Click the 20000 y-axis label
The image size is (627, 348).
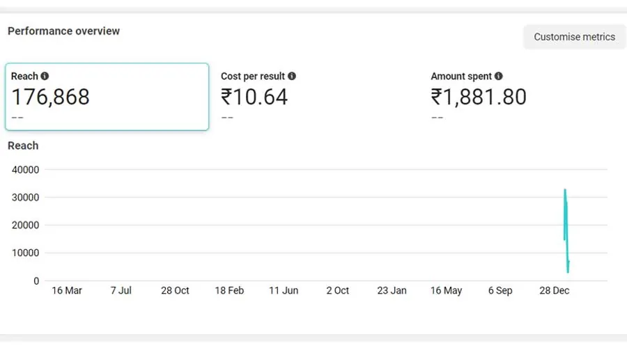(x=26, y=226)
